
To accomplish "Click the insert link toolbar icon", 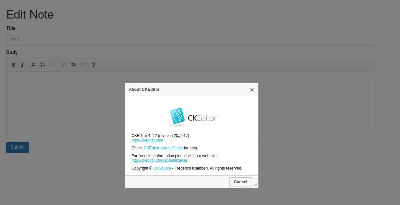I will pyautogui.click(x=73, y=65).
